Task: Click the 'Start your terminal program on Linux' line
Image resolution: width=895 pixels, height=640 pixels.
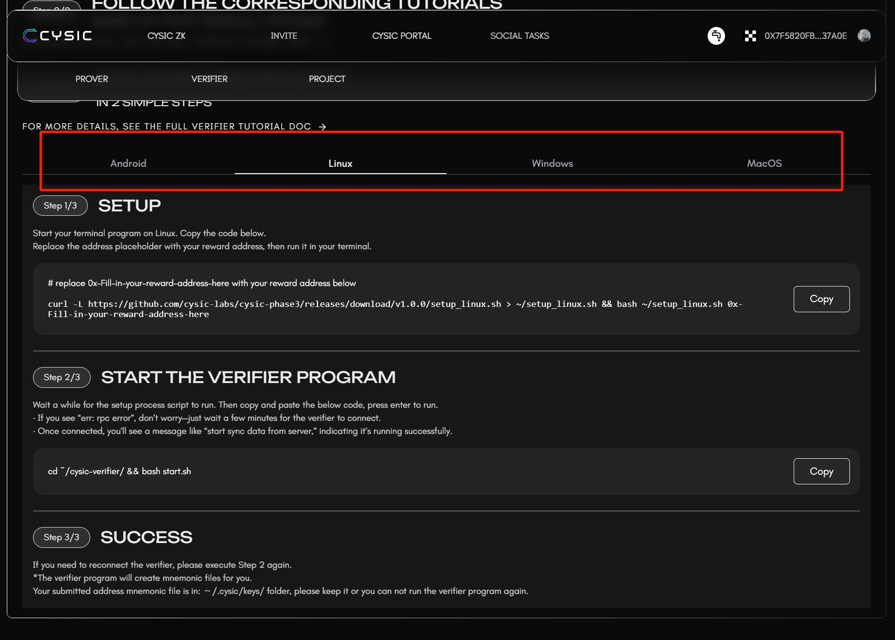Action: tap(149, 233)
